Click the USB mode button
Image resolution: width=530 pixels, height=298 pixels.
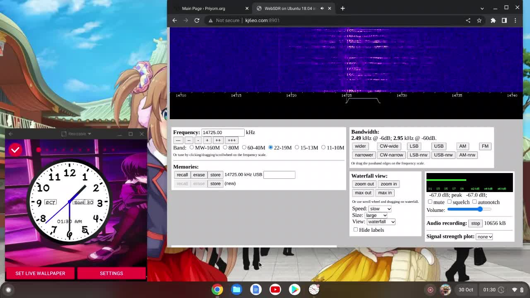[x=438, y=146]
